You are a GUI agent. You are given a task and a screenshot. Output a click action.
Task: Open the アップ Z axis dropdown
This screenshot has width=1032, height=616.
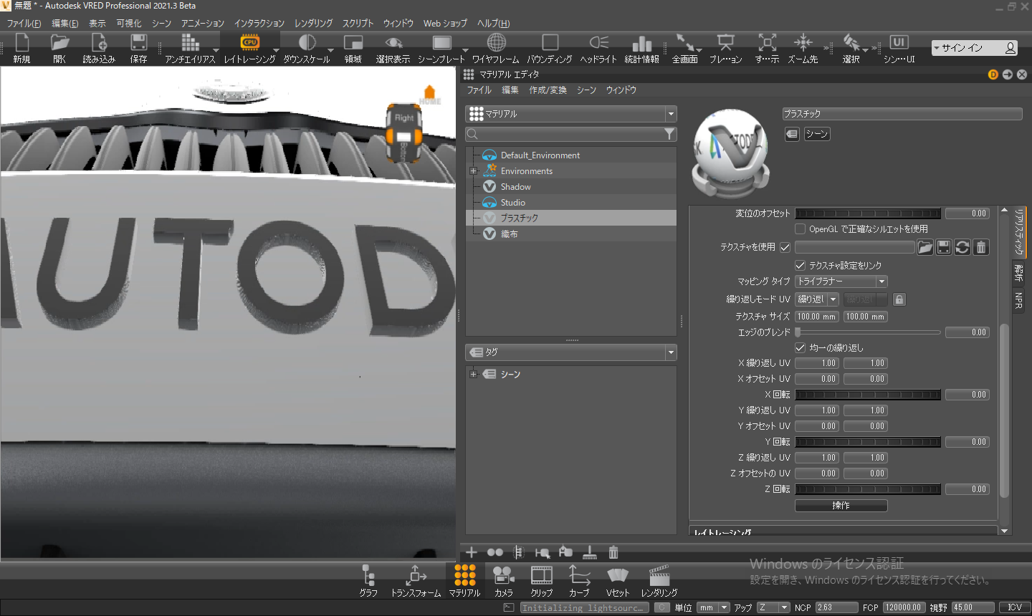[x=773, y=607]
